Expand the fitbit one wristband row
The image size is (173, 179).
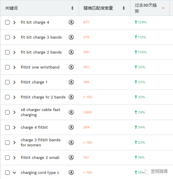(x=14, y=67)
